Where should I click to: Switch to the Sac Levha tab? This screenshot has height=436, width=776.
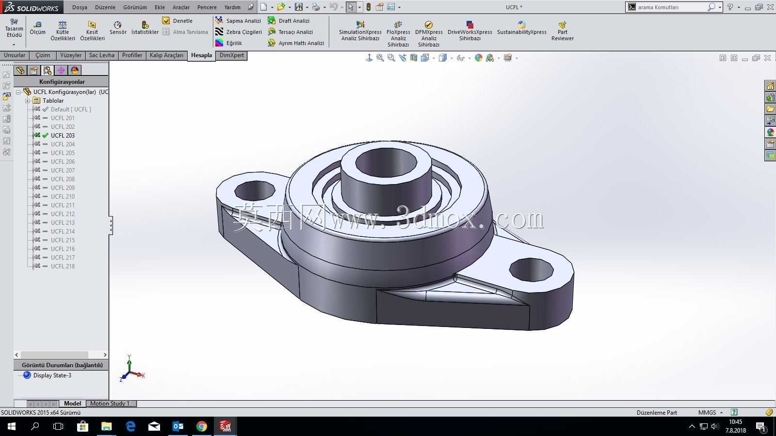pos(101,55)
